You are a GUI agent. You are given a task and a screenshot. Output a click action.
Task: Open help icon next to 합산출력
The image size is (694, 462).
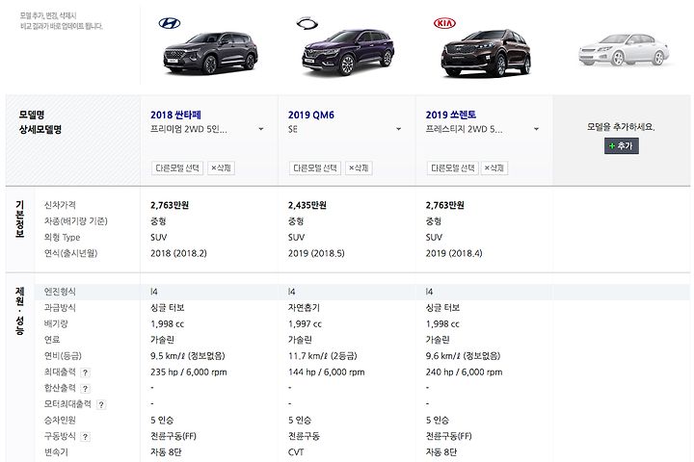(x=86, y=389)
